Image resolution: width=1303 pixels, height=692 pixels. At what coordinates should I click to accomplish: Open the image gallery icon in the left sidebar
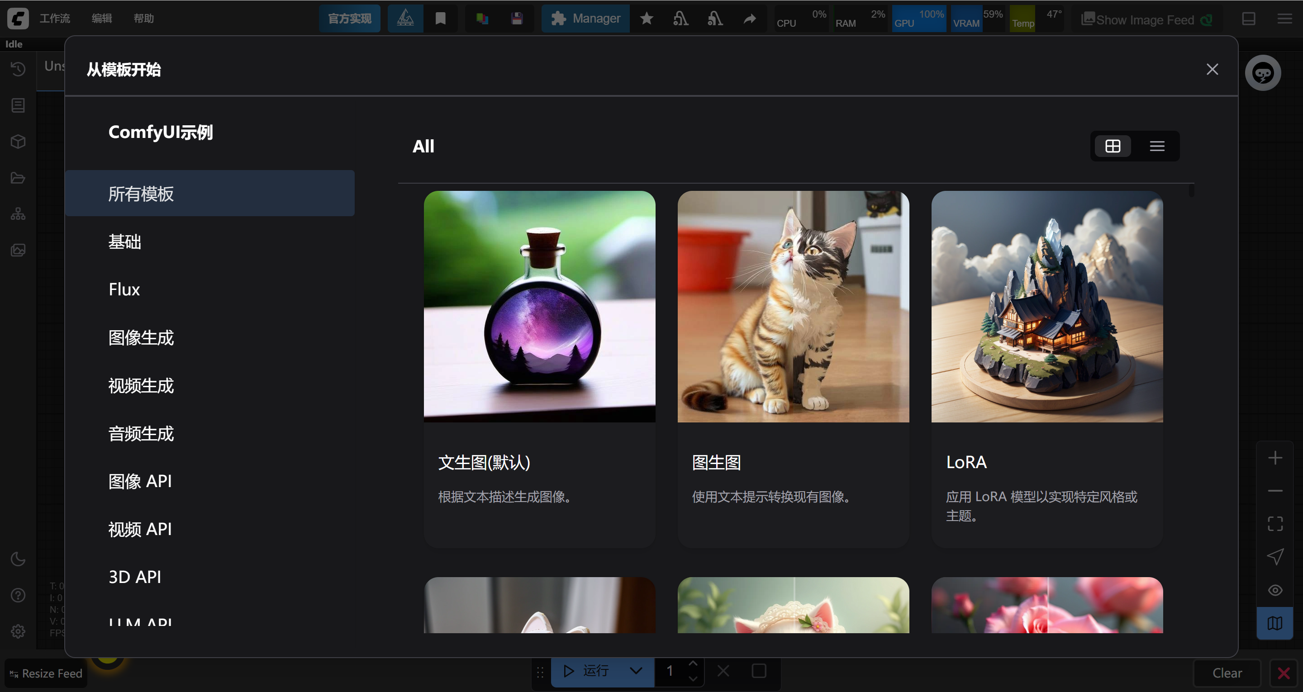coord(18,249)
